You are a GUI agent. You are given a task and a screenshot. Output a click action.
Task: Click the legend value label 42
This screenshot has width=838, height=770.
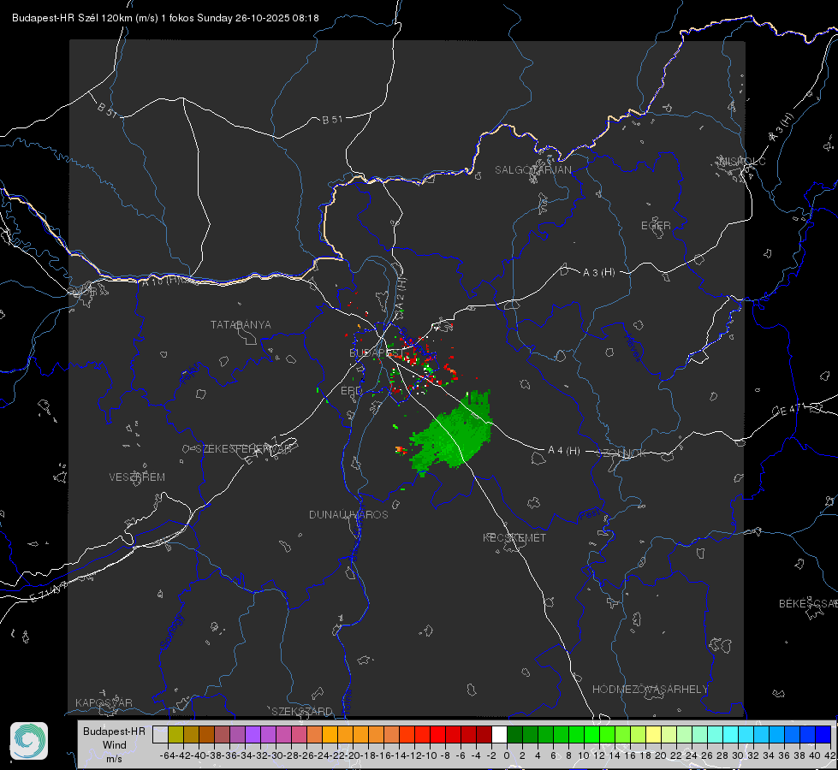(830, 755)
